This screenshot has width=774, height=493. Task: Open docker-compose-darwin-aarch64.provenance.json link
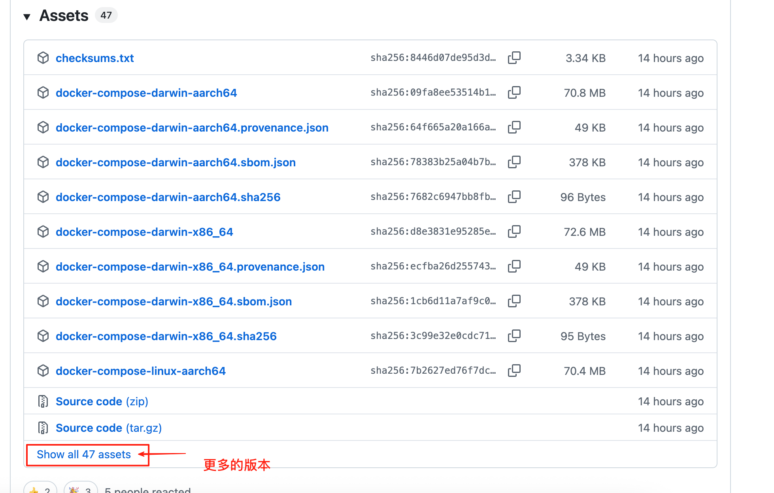tap(192, 128)
